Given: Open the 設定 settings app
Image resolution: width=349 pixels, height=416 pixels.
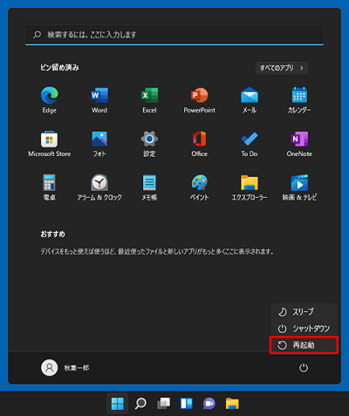Looking at the screenshot, I should coord(149,144).
